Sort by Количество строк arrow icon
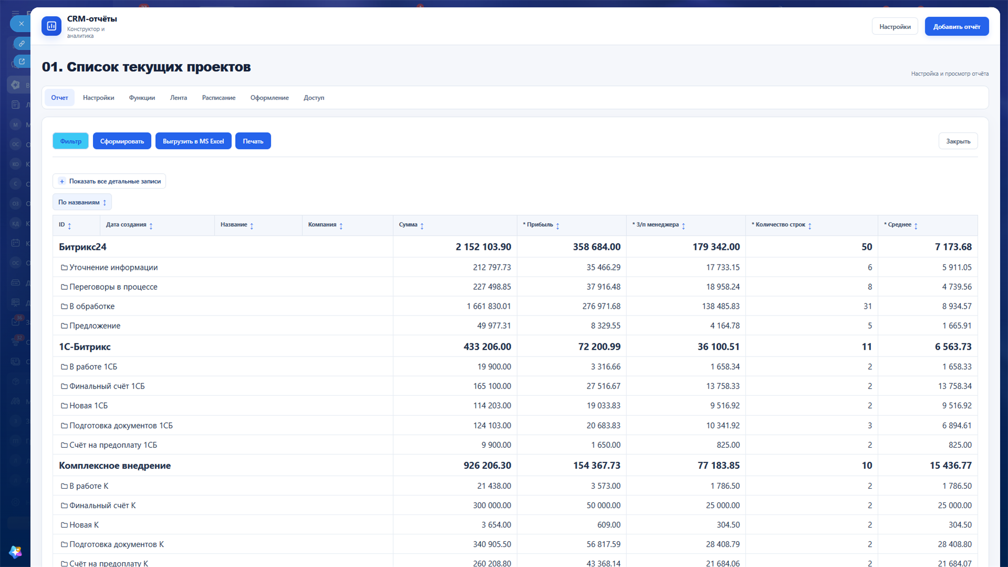Image resolution: width=1008 pixels, height=567 pixels. (x=810, y=226)
